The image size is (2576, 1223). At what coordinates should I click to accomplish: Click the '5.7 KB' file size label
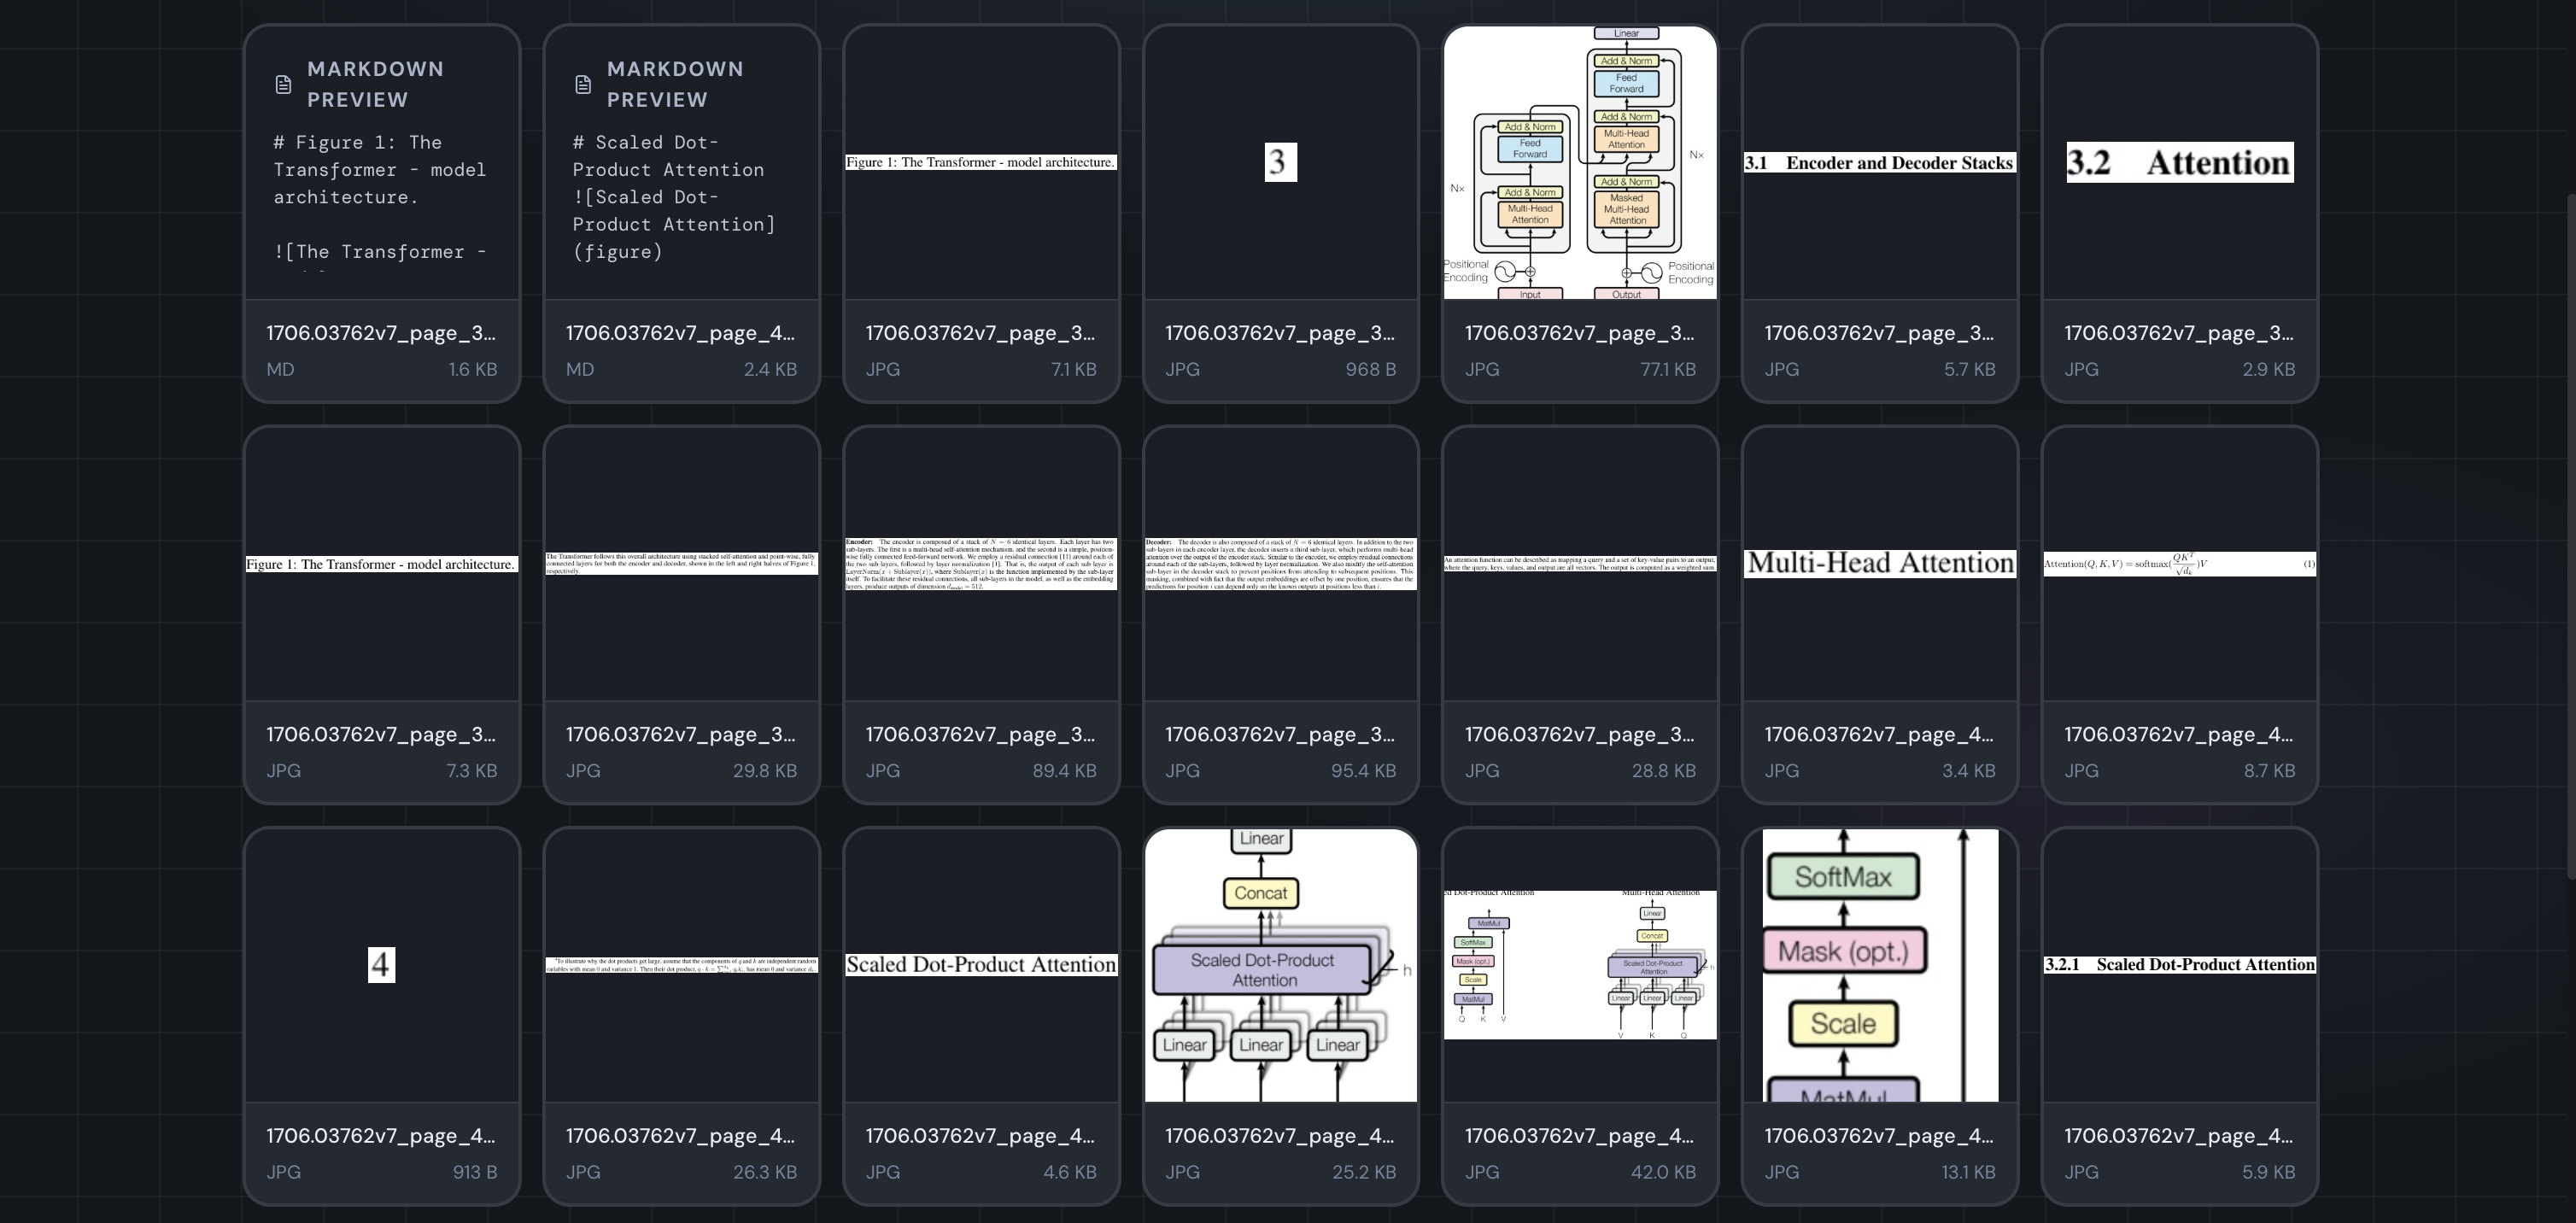point(1970,369)
